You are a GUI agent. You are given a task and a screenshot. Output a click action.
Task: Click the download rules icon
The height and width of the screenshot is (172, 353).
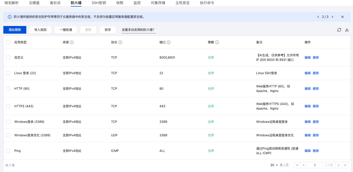pos(347,30)
